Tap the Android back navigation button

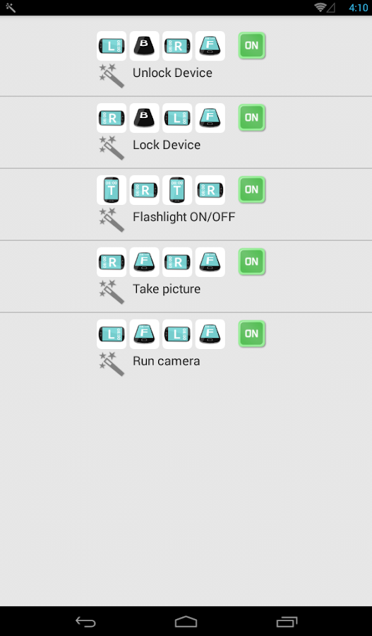[86, 621]
